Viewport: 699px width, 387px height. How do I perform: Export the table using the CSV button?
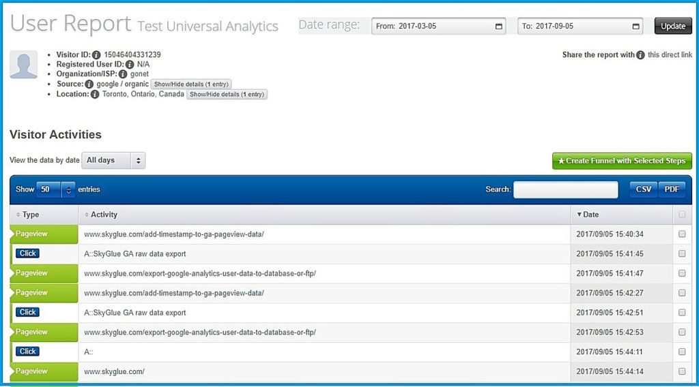click(643, 189)
